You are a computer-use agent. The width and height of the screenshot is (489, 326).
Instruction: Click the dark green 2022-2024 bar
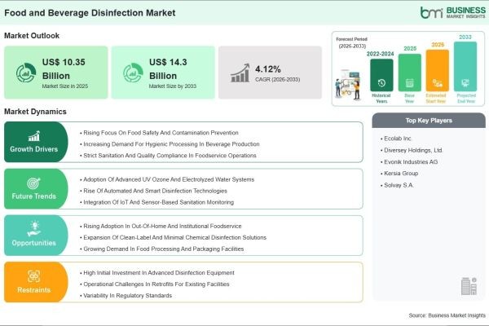click(381, 75)
